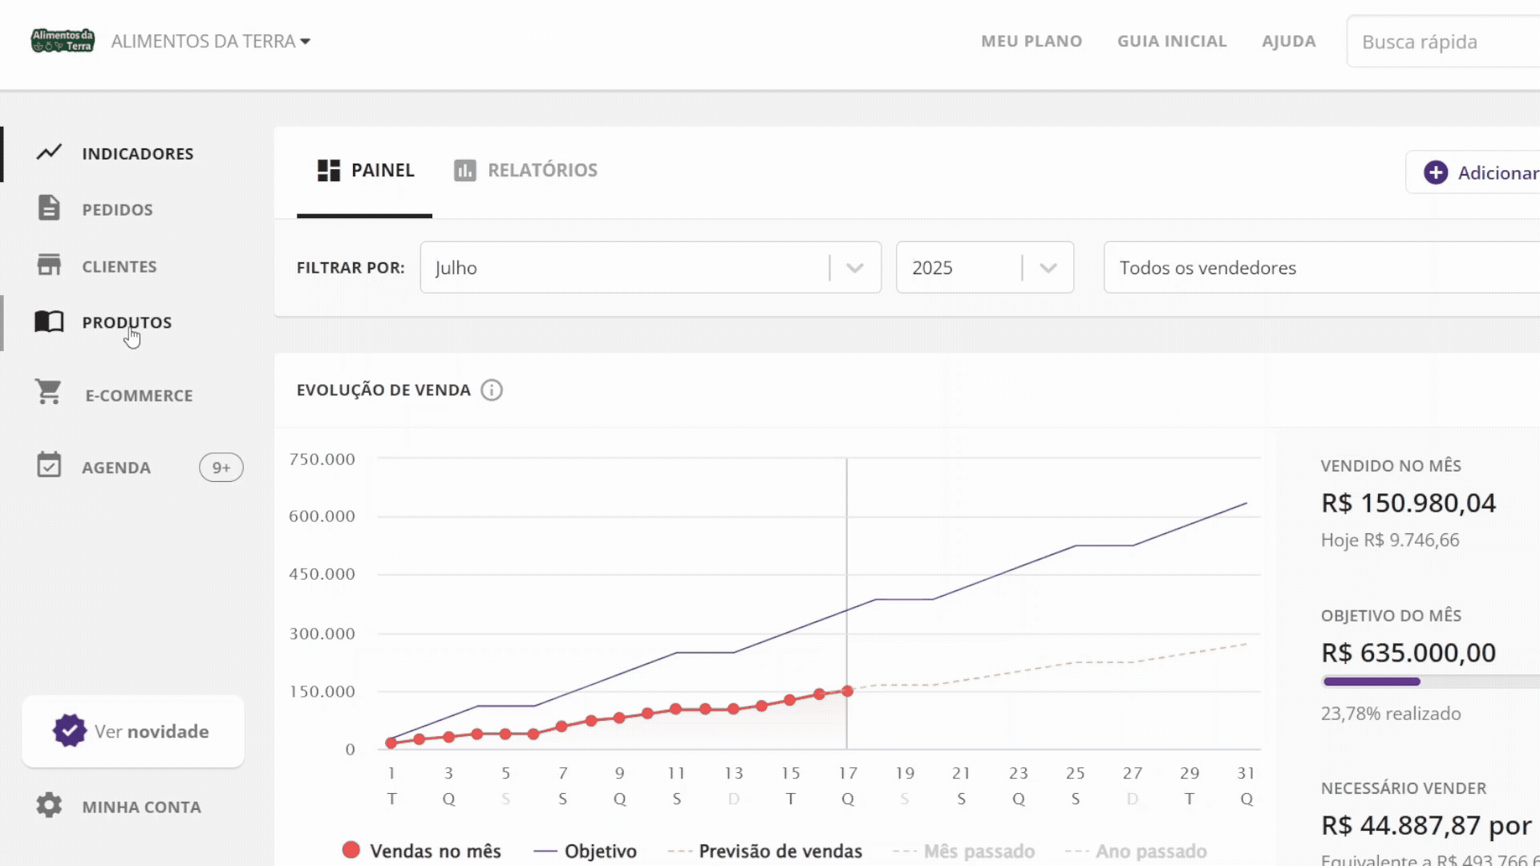Image resolution: width=1540 pixels, height=866 pixels.
Task: Switch to the Relatórios tab
Action: click(526, 170)
